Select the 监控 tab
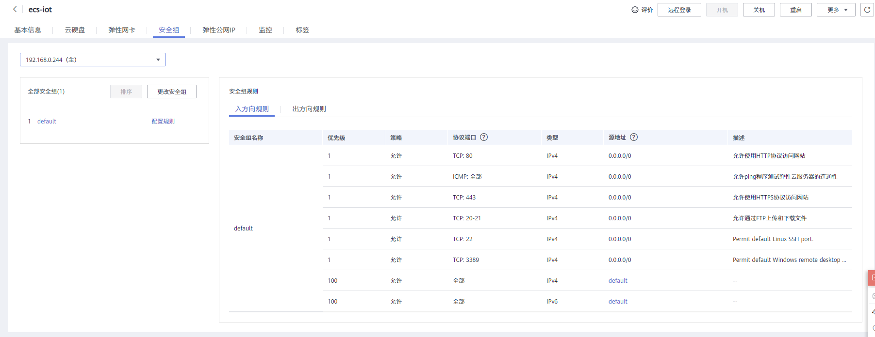This screenshot has width=875, height=337. click(x=265, y=30)
